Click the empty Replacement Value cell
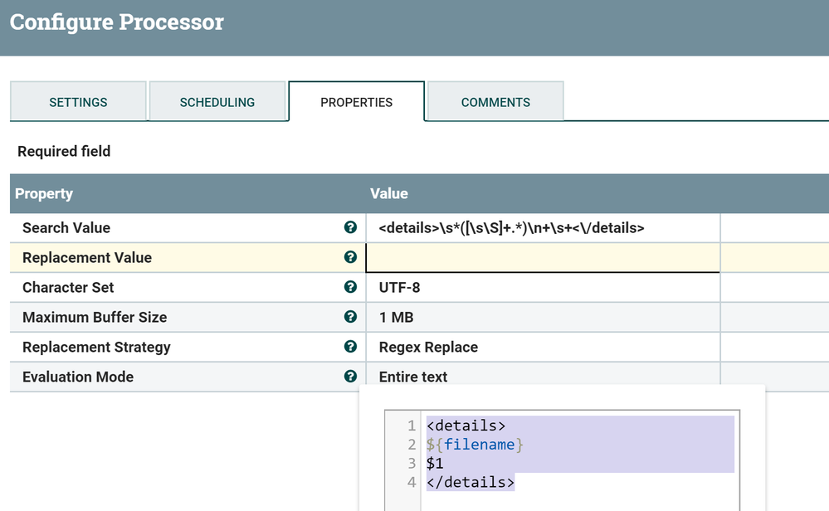The height and width of the screenshot is (511, 829). (x=543, y=258)
